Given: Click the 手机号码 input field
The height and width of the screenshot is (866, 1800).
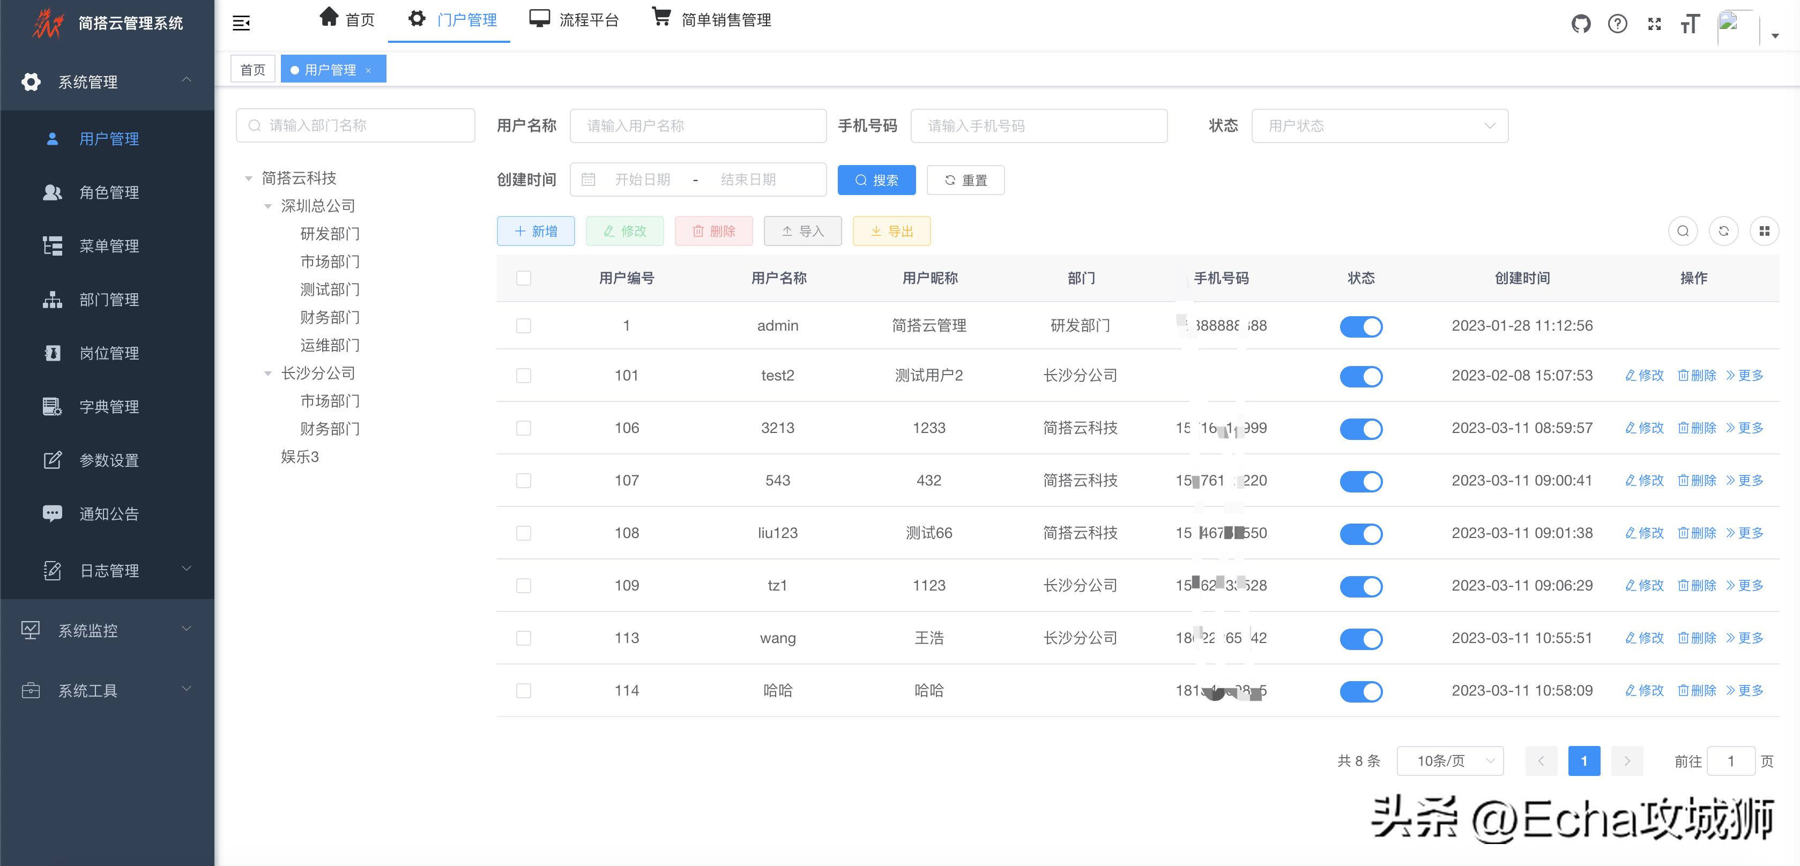Looking at the screenshot, I should 1038,126.
